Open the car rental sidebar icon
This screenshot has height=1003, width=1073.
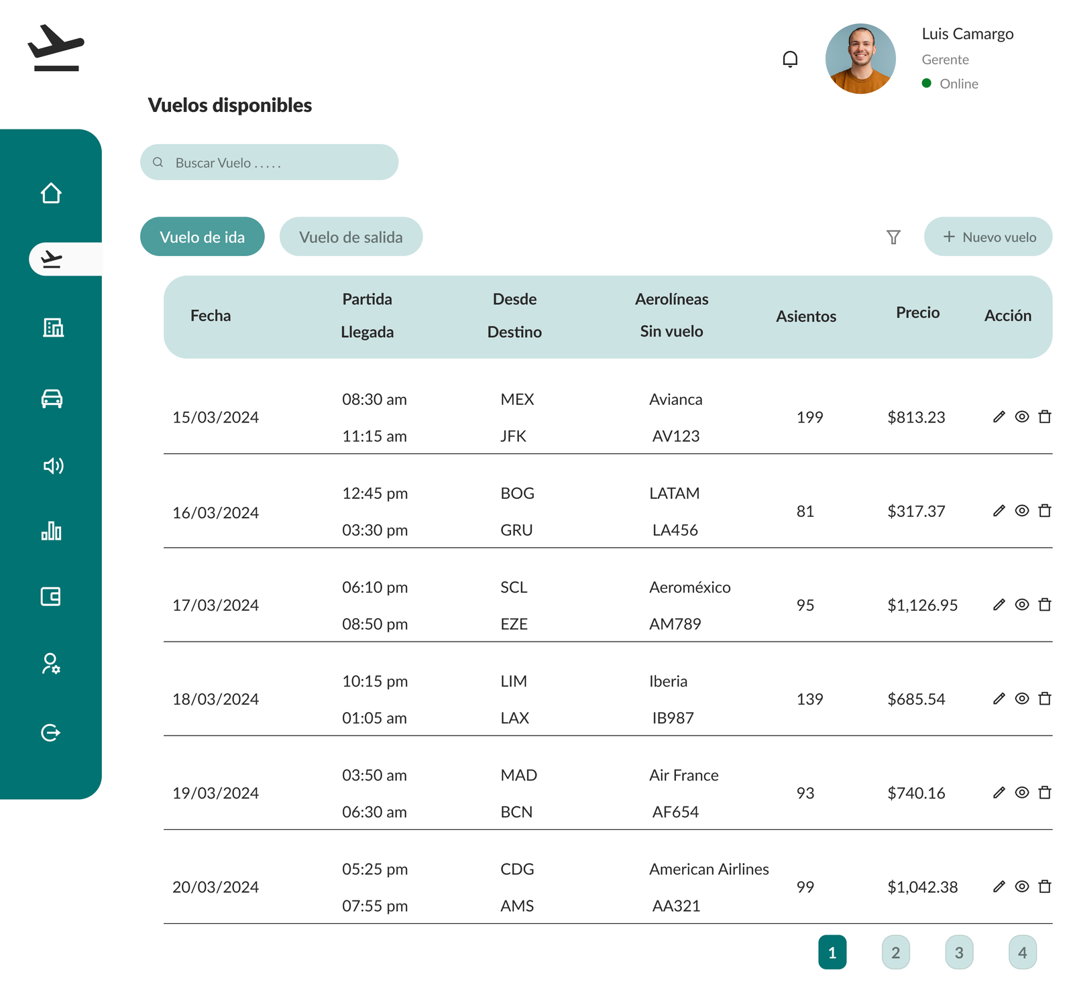(x=52, y=399)
